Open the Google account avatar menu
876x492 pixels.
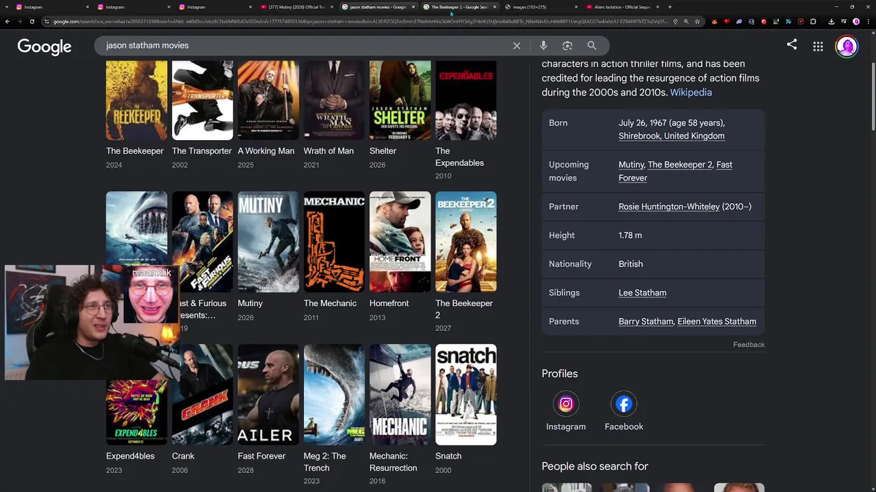coord(847,46)
